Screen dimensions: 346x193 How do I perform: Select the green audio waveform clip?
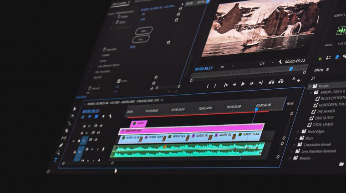188,150
